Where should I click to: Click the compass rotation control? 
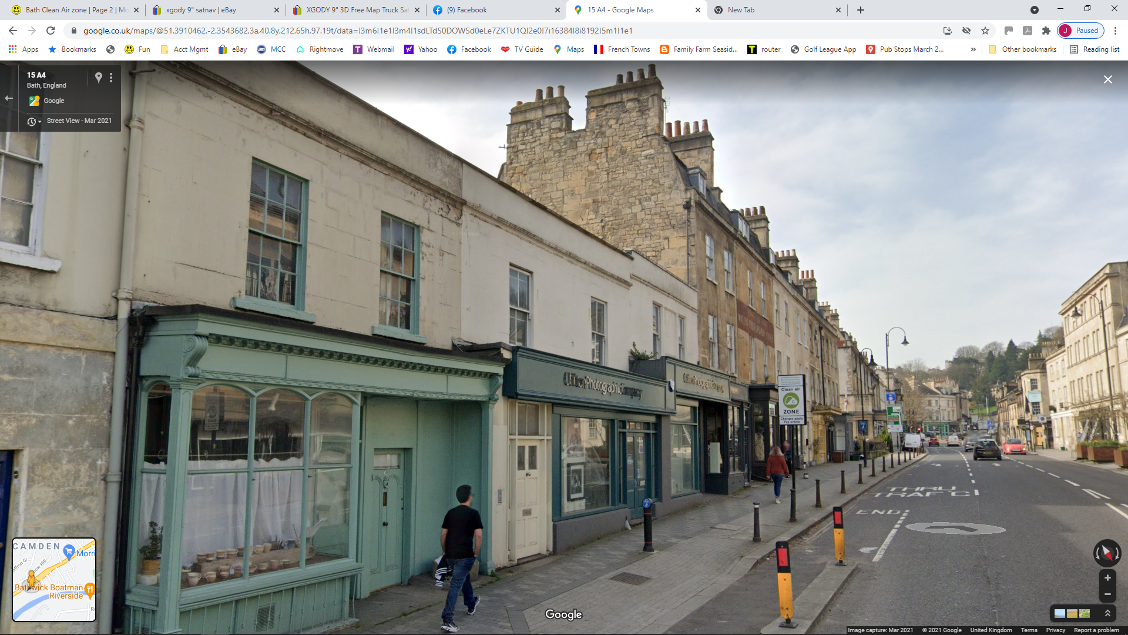[x=1107, y=553]
